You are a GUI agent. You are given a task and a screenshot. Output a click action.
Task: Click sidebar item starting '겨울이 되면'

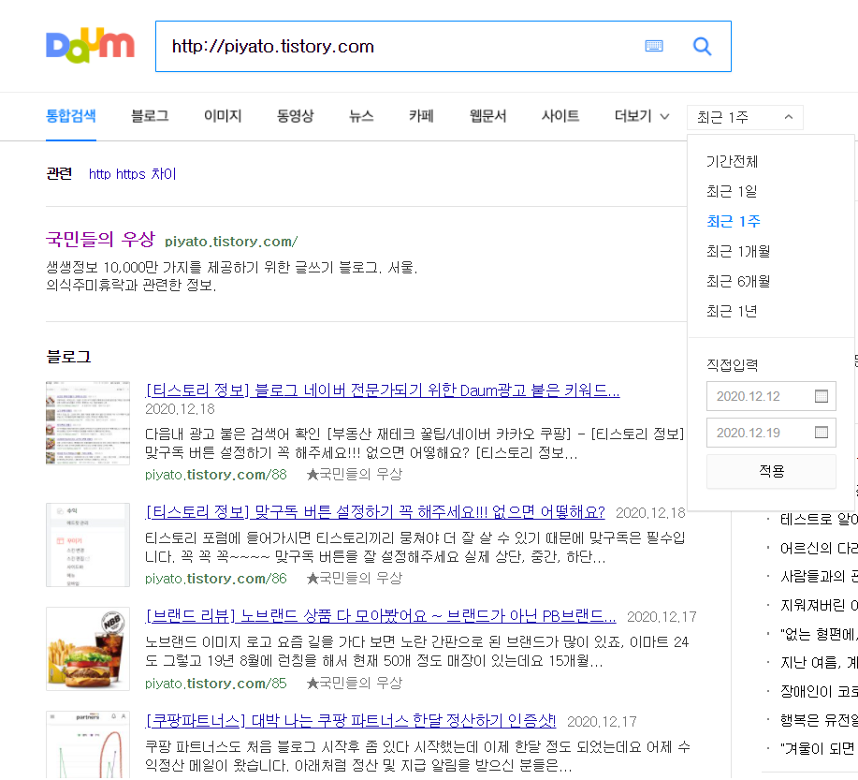pos(819,748)
